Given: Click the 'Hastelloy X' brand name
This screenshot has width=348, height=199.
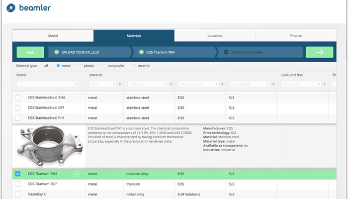Looking at the screenshot, I should (37, 194).
